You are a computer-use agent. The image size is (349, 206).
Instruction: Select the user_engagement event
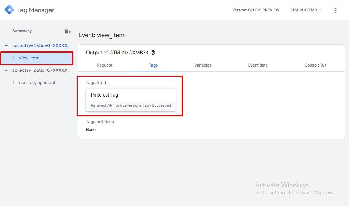tap(37, 83)
